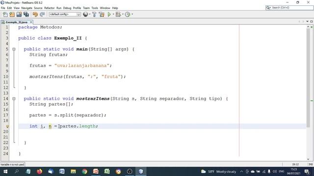Click the editor scrollbar up arrow

pyautogui.click(x=308, y=27)
